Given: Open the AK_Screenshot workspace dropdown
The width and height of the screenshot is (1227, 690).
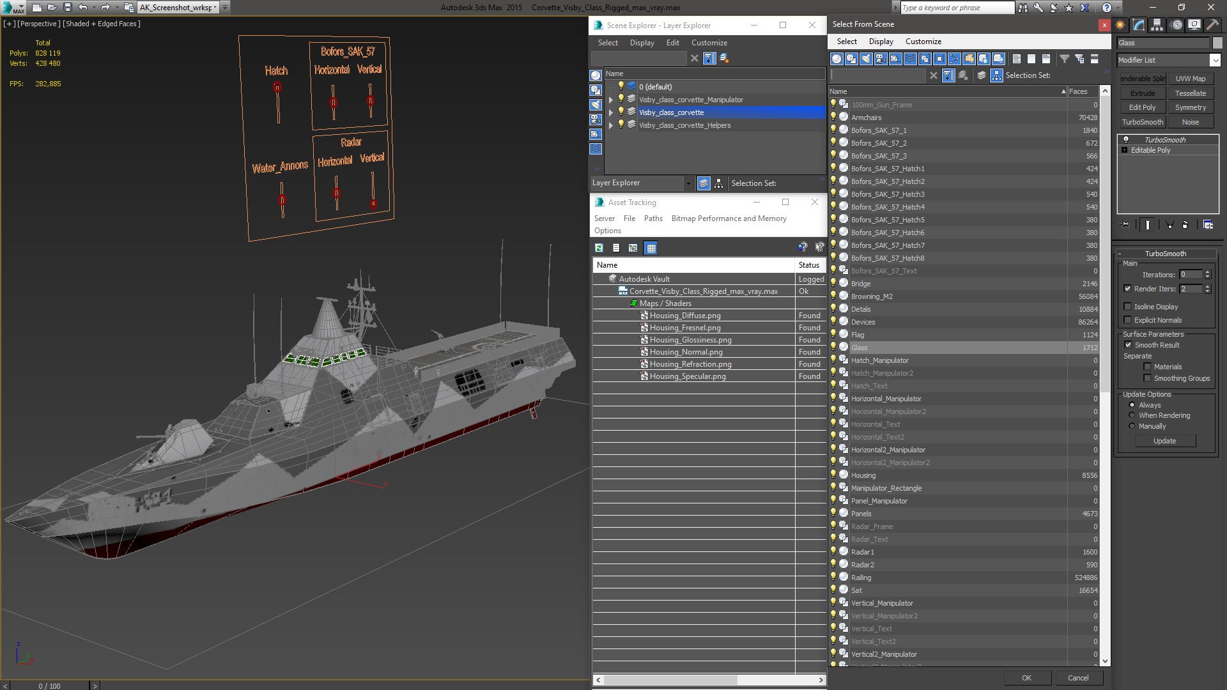Looking at the screenshot, I should [215, 8].
